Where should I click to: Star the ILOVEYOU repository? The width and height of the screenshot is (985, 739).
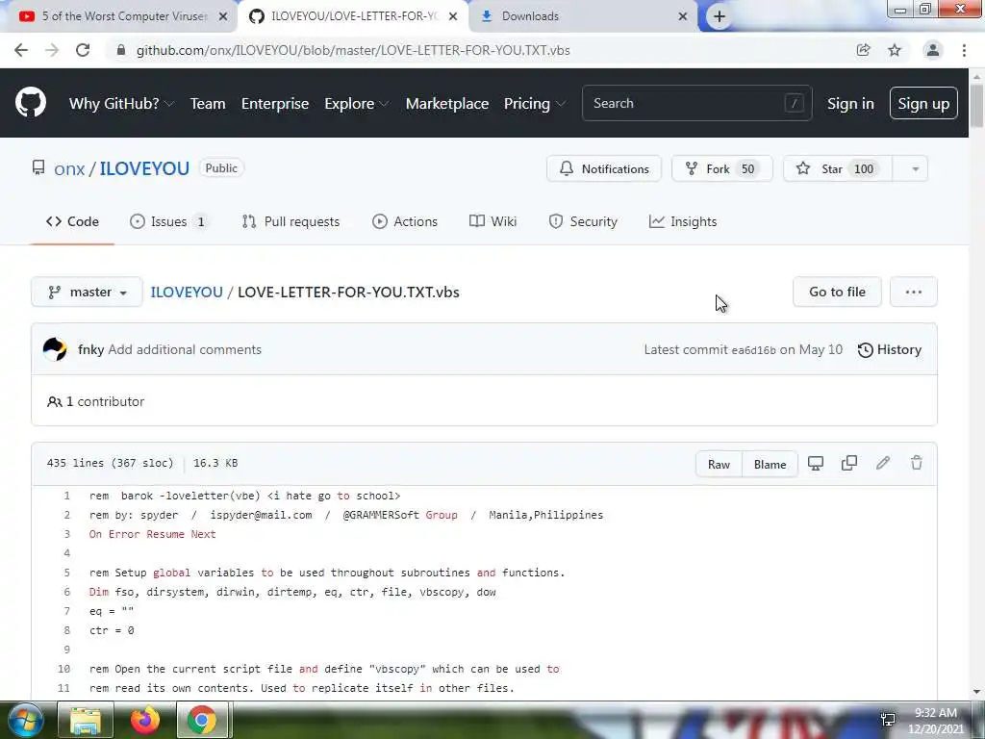[838, 169]
